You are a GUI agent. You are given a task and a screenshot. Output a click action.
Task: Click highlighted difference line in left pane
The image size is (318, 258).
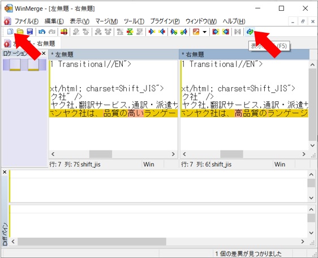113,113
